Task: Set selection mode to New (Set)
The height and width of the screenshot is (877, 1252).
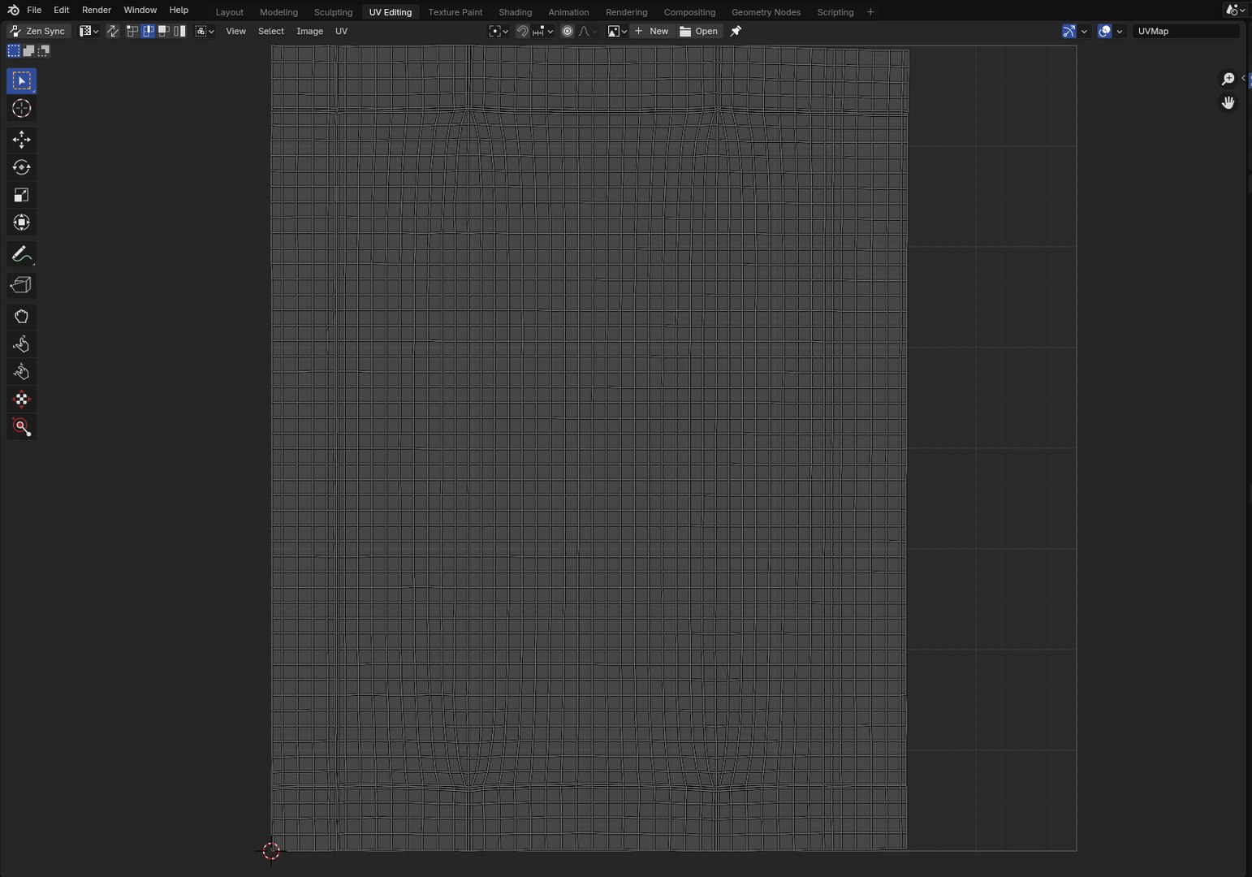Action: (x=14, y=51)
